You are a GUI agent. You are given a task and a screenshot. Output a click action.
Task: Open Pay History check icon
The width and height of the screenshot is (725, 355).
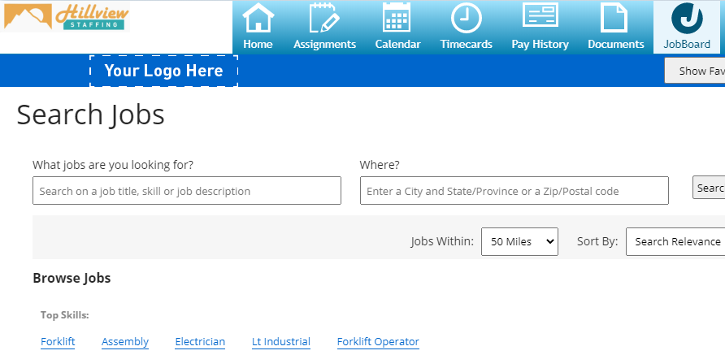coord(540,15)
